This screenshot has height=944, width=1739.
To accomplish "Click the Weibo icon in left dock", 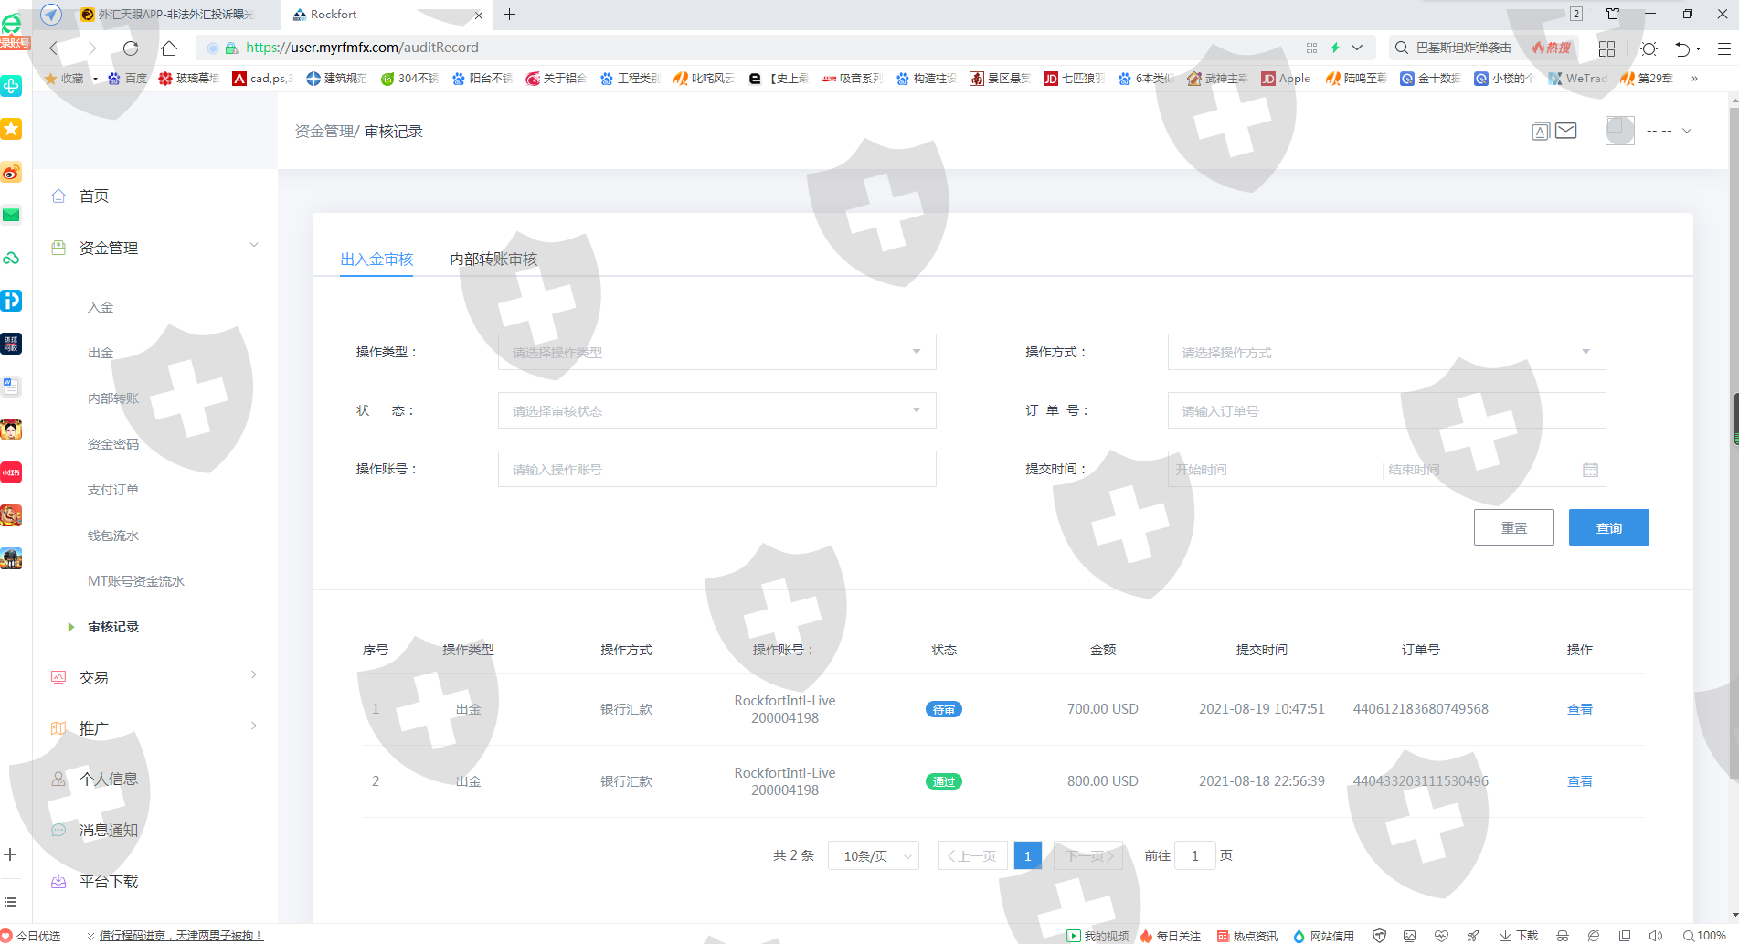I will pos(11,173).
